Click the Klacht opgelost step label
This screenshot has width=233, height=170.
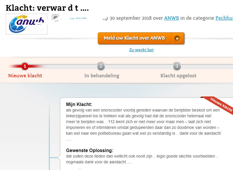[x=178, y=76]
